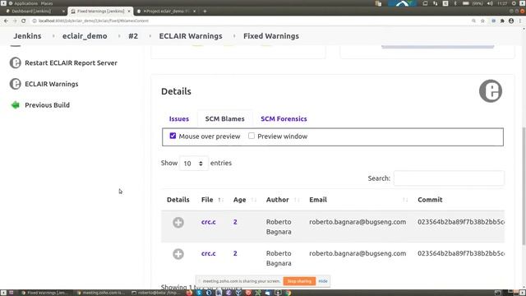The image size is (526, 296).
Task: Toggle the Mouse over preview checkbox
Action: pyautogui.click(x=173, y=136)
